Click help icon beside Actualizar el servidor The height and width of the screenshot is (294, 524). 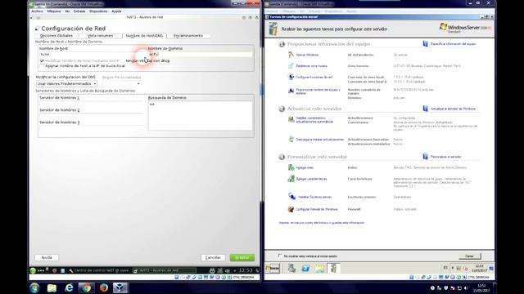pos(426,109)
